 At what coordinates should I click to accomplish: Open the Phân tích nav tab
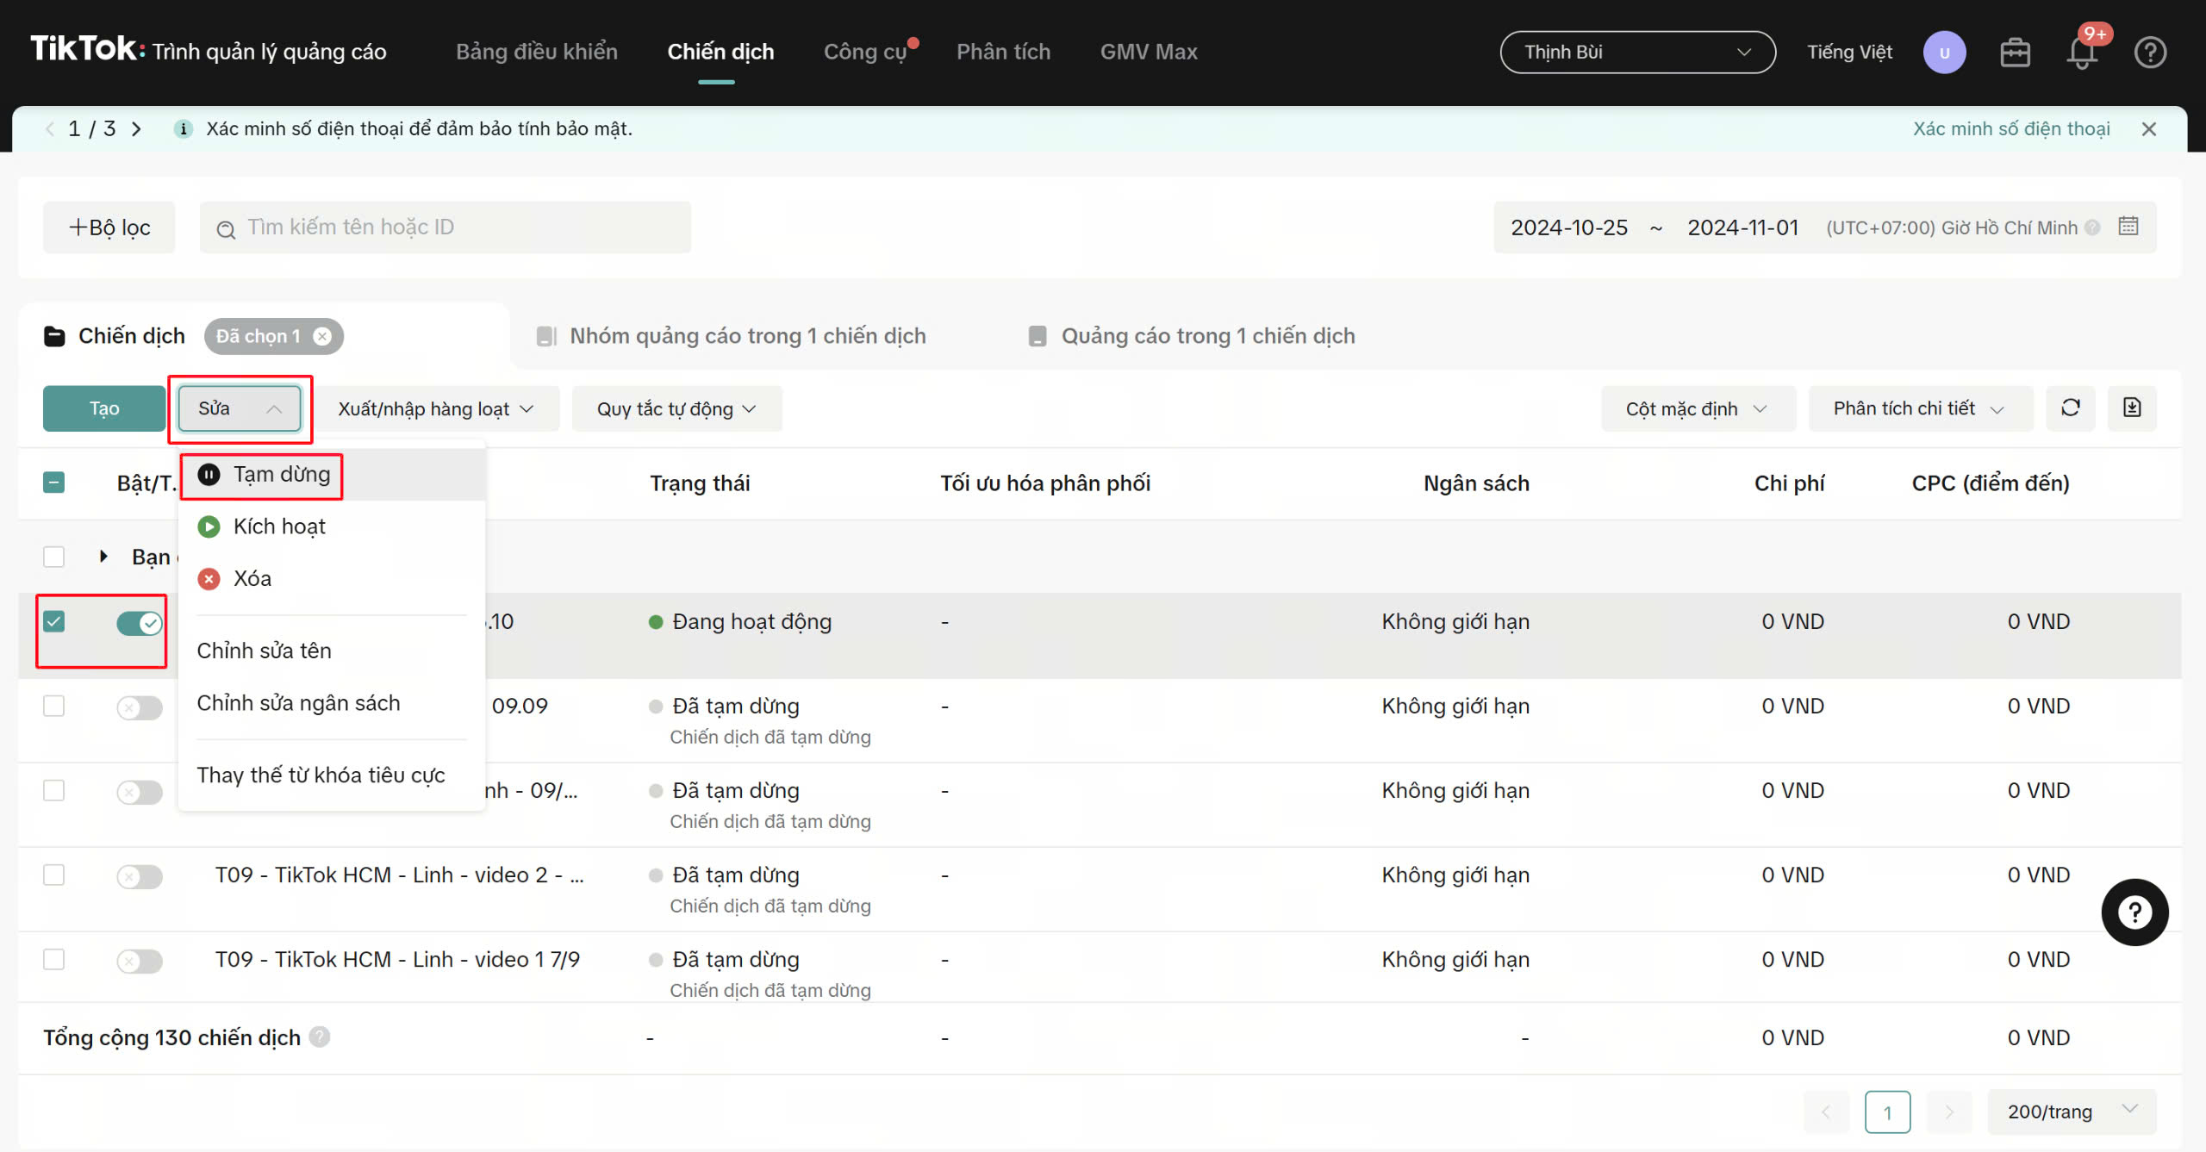[x=1003, y=52]
